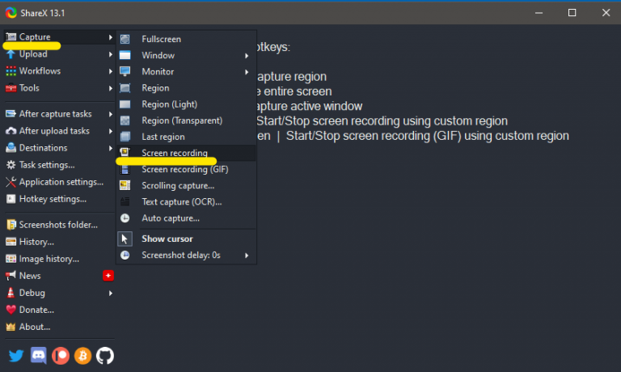Open the Upload menu
Screen dimensions: 621x372
tap(33, 54)
